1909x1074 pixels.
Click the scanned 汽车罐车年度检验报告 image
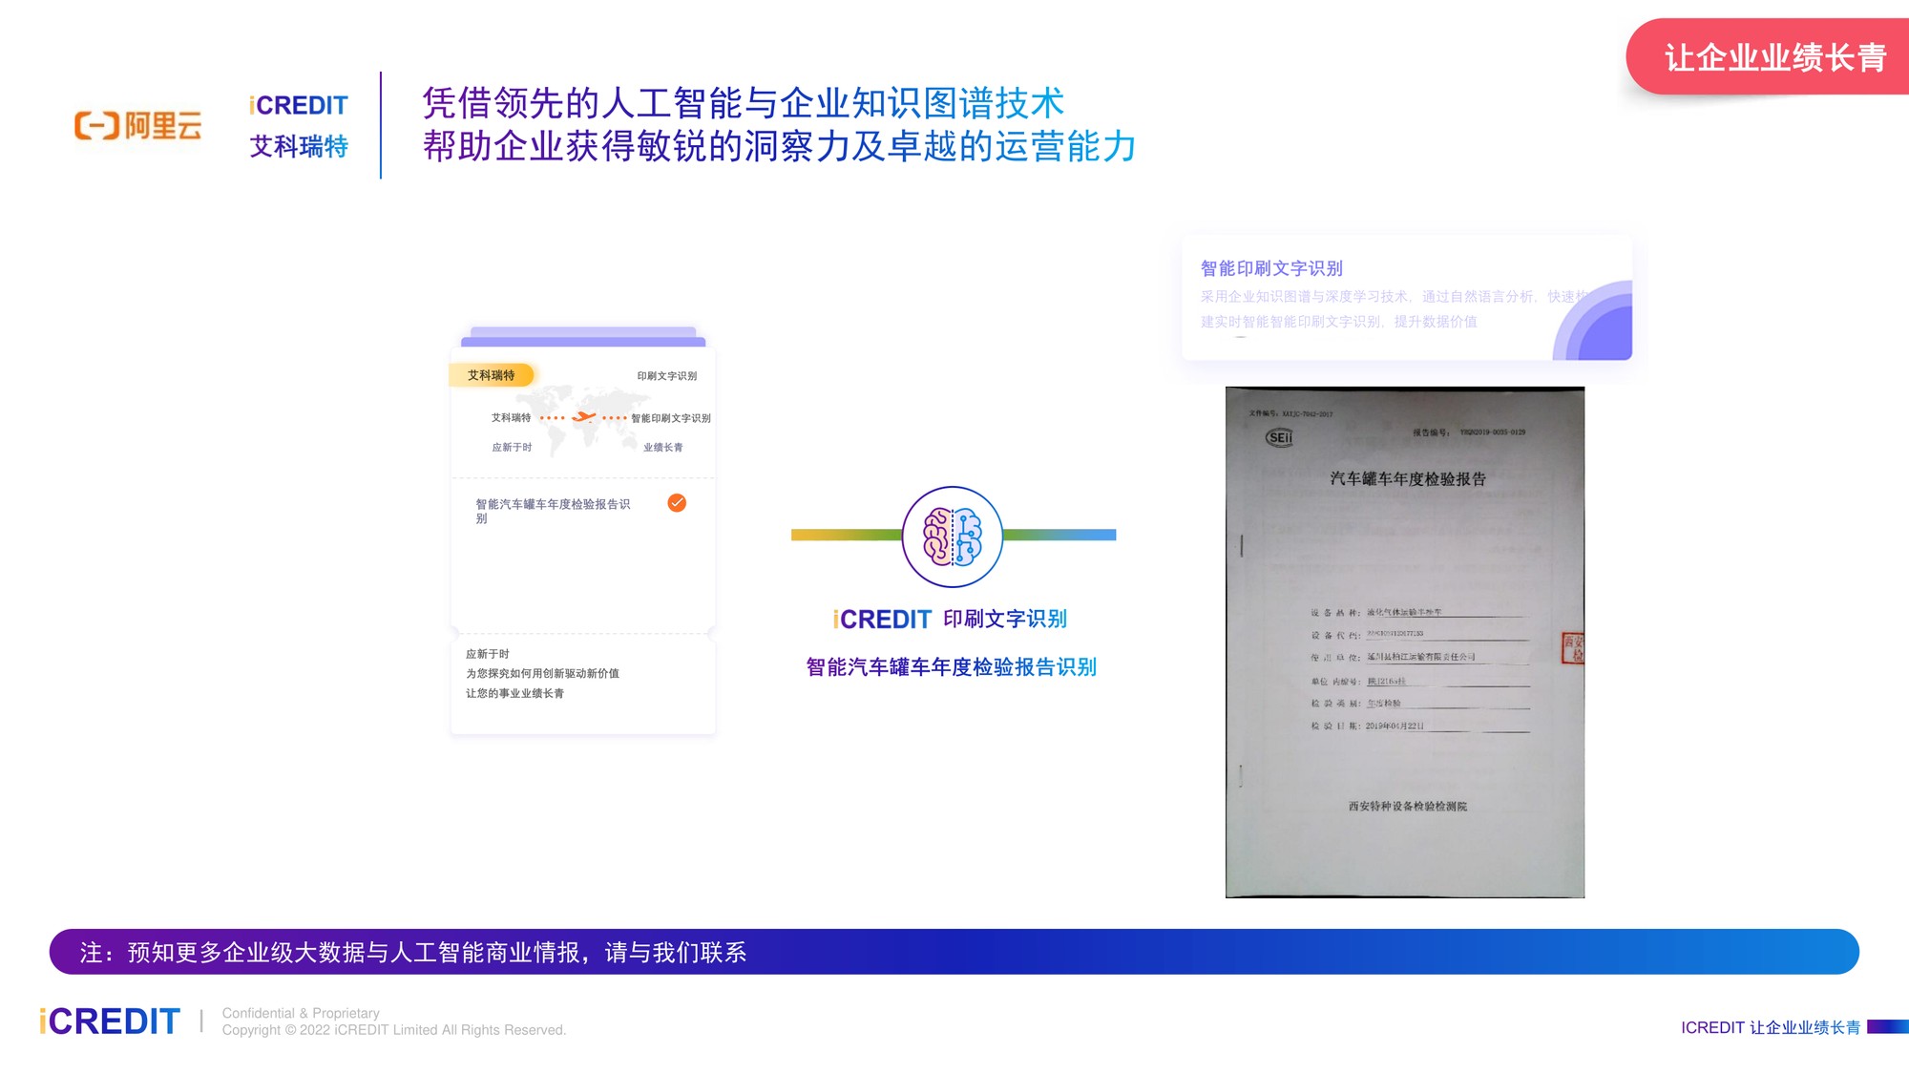1405,642
